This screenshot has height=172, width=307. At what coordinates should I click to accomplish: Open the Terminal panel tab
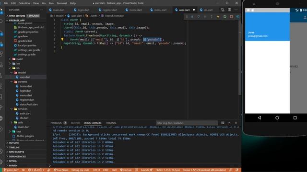(x=111, y=123)
